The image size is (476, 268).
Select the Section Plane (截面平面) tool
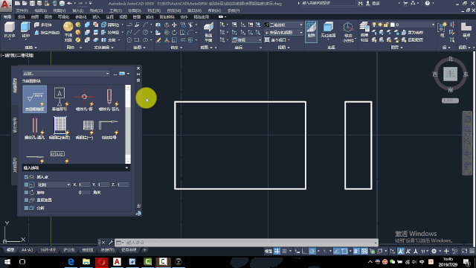208,32
